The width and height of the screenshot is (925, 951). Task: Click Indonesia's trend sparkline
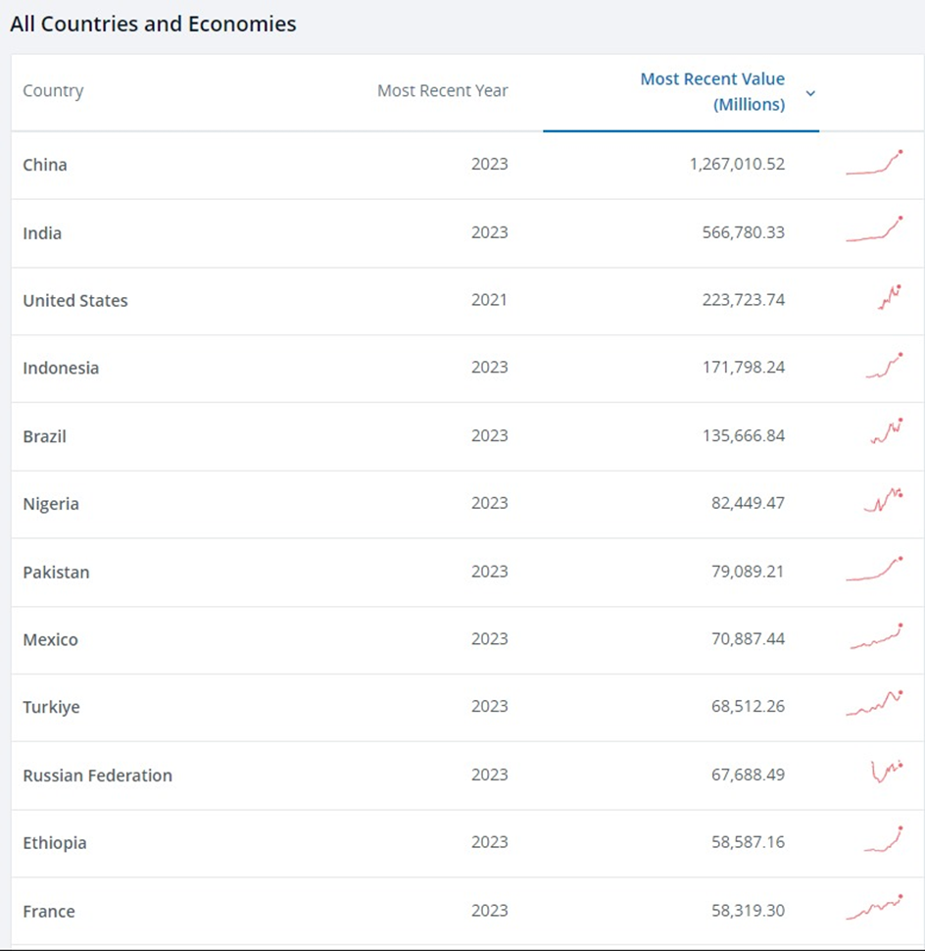pyautogui.click(x=884, y=367)
